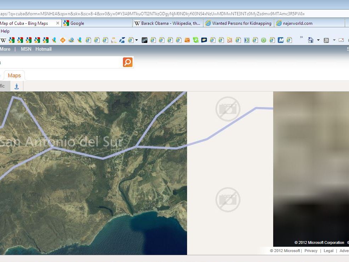Click the blue Streetside person icon
349x262 pixels.
click(x=17, y=86)
